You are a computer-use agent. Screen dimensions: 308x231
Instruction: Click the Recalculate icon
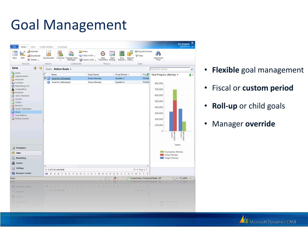[x=48, y=54]
